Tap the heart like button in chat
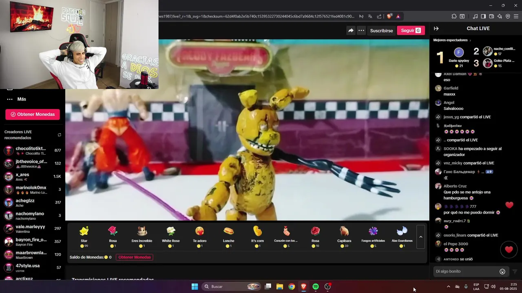522x293 pixels. (509, 249)
